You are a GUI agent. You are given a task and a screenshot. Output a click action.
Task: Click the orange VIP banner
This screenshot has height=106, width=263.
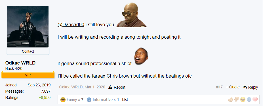click(28, 75)
